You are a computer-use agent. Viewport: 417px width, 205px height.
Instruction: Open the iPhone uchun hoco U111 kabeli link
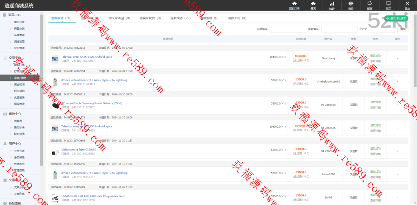(x=94, y=80)
